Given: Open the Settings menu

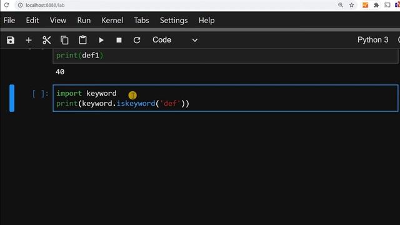Looking at the screenshot, I should coord(174,21).
